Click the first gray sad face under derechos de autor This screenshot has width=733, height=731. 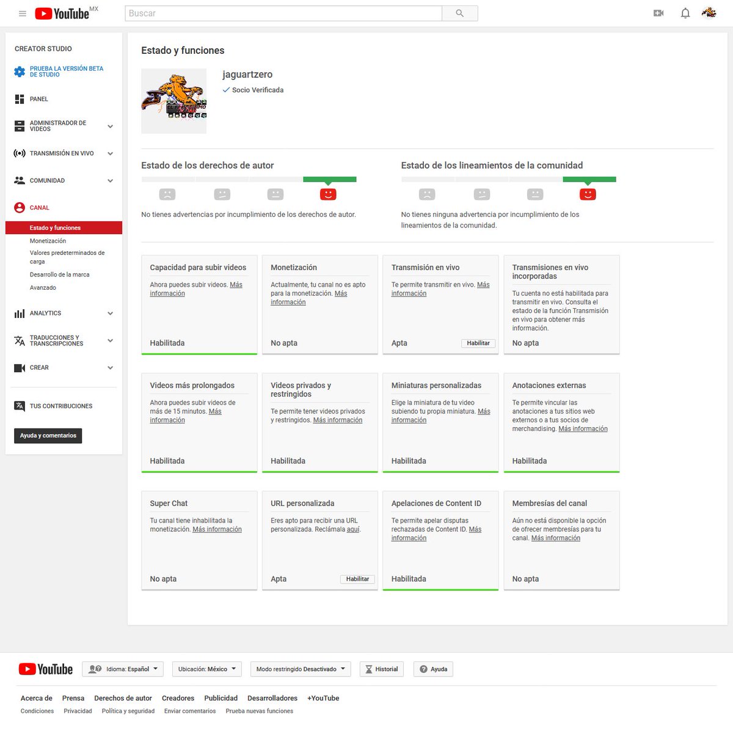click(x=167, y=194)
